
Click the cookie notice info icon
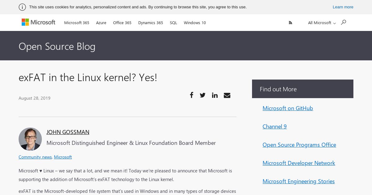pyautogui.click(x=22, y=7)
